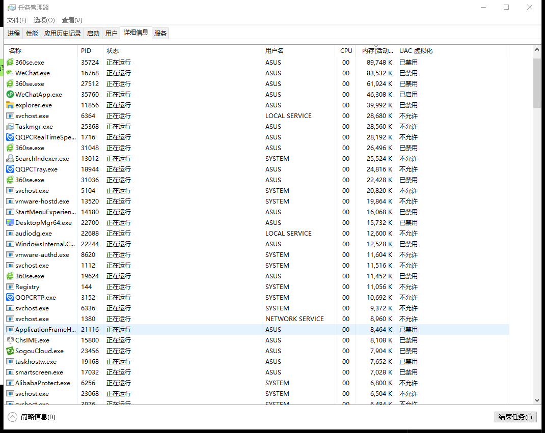Switch to the 应用历史记录 tab
The width and height of the screenshot is (545, 433).
coord(63,34)
